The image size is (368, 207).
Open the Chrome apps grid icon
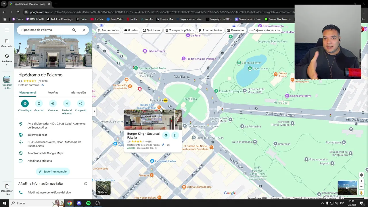(5, 19)
